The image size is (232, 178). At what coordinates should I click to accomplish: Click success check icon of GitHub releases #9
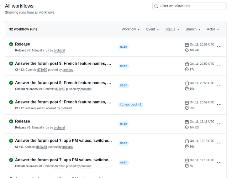pyautogui.click(x=11, y=83)
